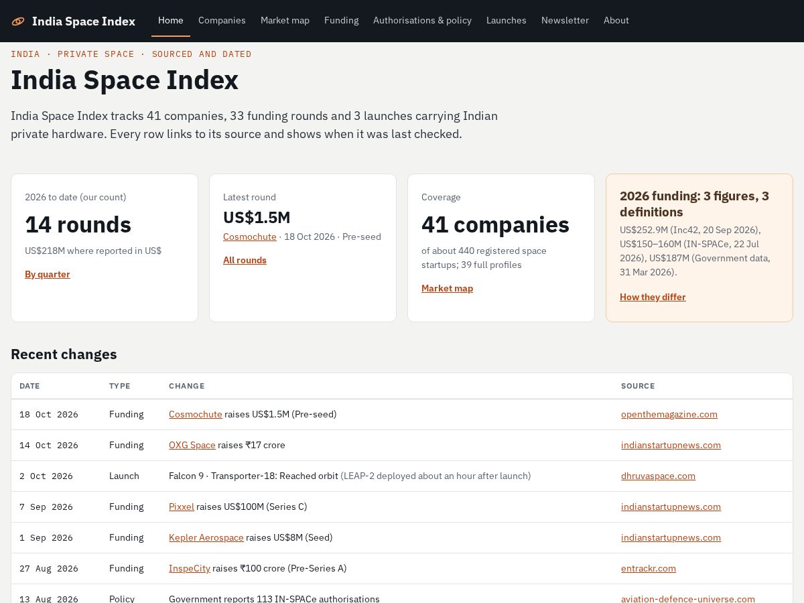Open indianstartupnews.com source for OXG Space row
Viewport: 804px width, 603px height.
point(671,445)
